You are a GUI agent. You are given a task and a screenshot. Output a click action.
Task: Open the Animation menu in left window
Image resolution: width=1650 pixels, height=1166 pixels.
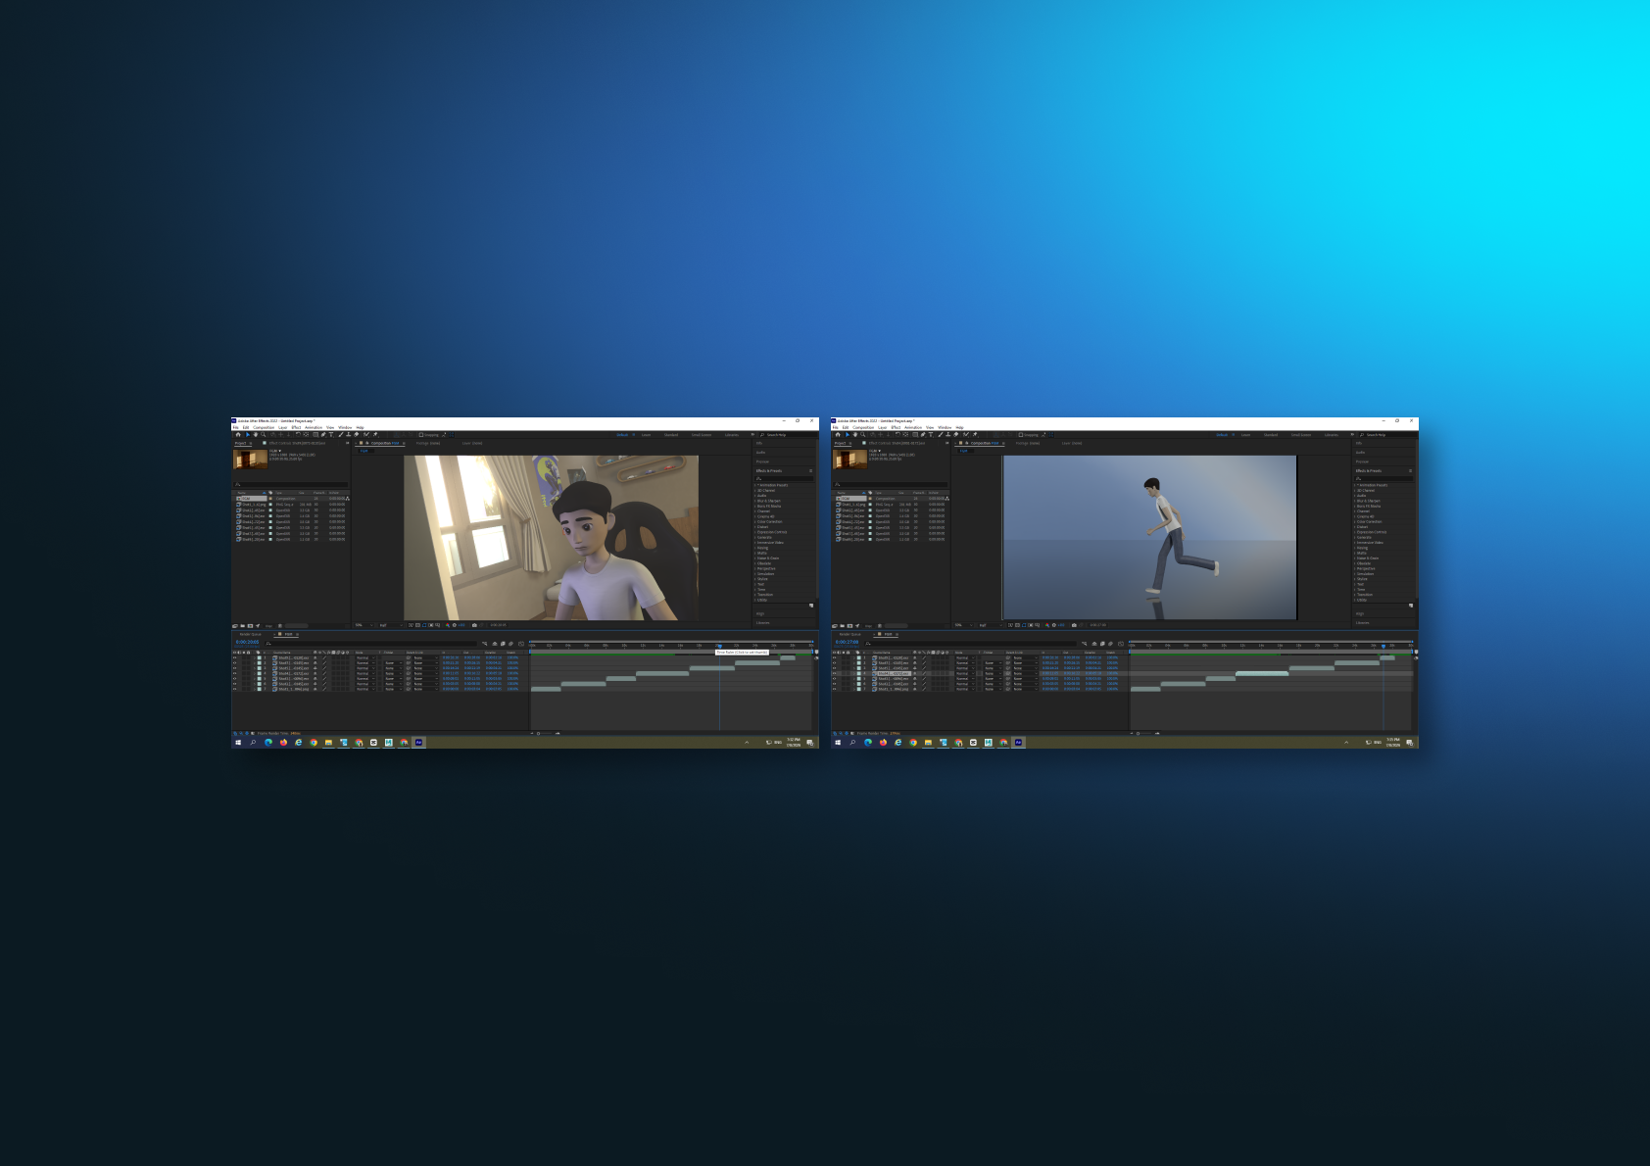(x=314, y=427)
